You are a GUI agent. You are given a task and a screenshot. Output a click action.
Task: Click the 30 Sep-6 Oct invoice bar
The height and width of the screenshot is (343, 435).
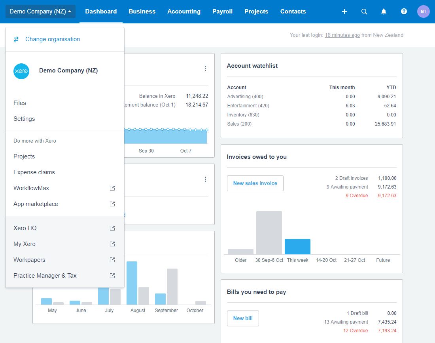pyautogui.click(x=269, y=232)
